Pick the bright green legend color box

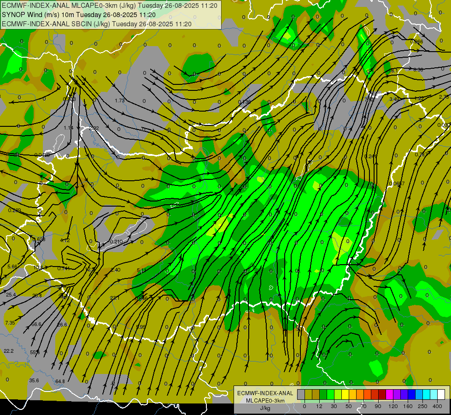330,394
